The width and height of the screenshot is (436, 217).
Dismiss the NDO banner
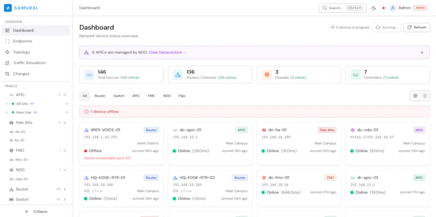(x=422, y=52)
